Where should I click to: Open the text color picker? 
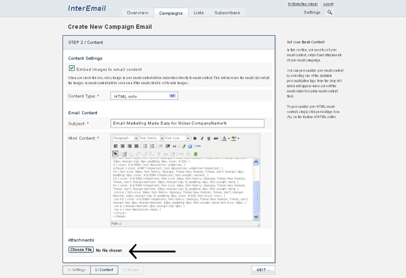[x=224, y=138]
